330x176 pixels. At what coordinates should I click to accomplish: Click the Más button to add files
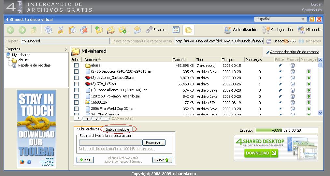pyautogui.click(x=85, y=160)
